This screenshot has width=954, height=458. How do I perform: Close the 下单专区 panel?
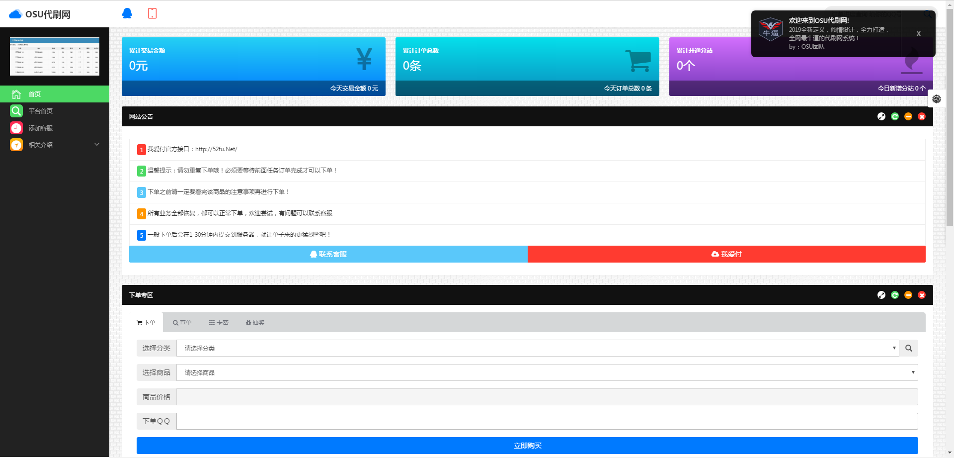(x=922, y=295)
